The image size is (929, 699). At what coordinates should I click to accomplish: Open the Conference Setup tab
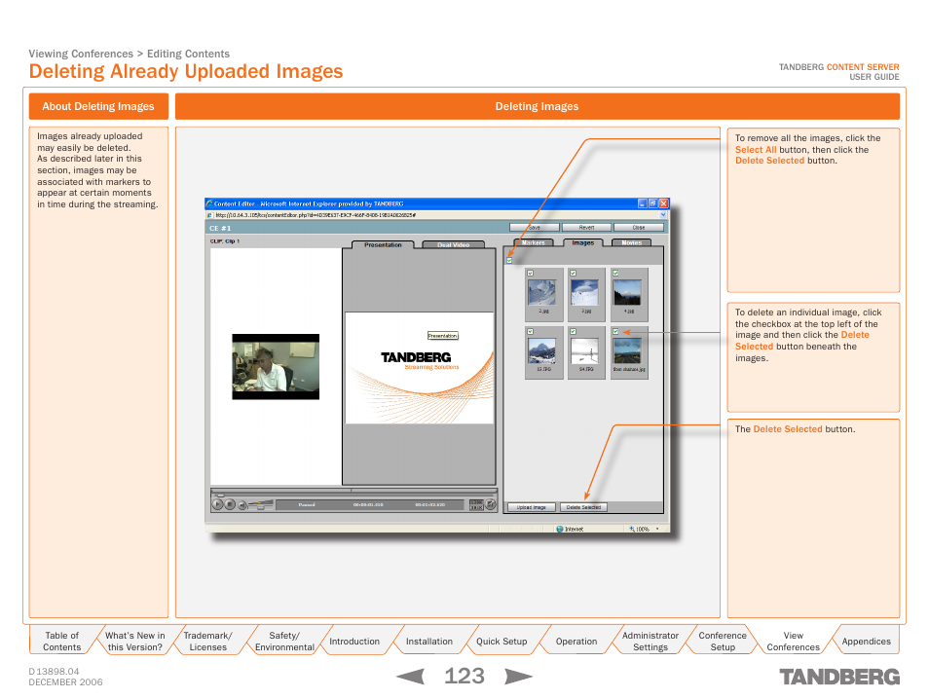pyautogui.click(x=723, y=641)
